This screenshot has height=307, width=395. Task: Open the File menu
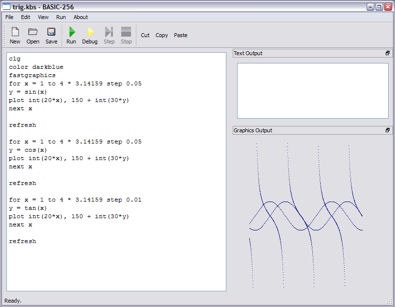(9, 17)
